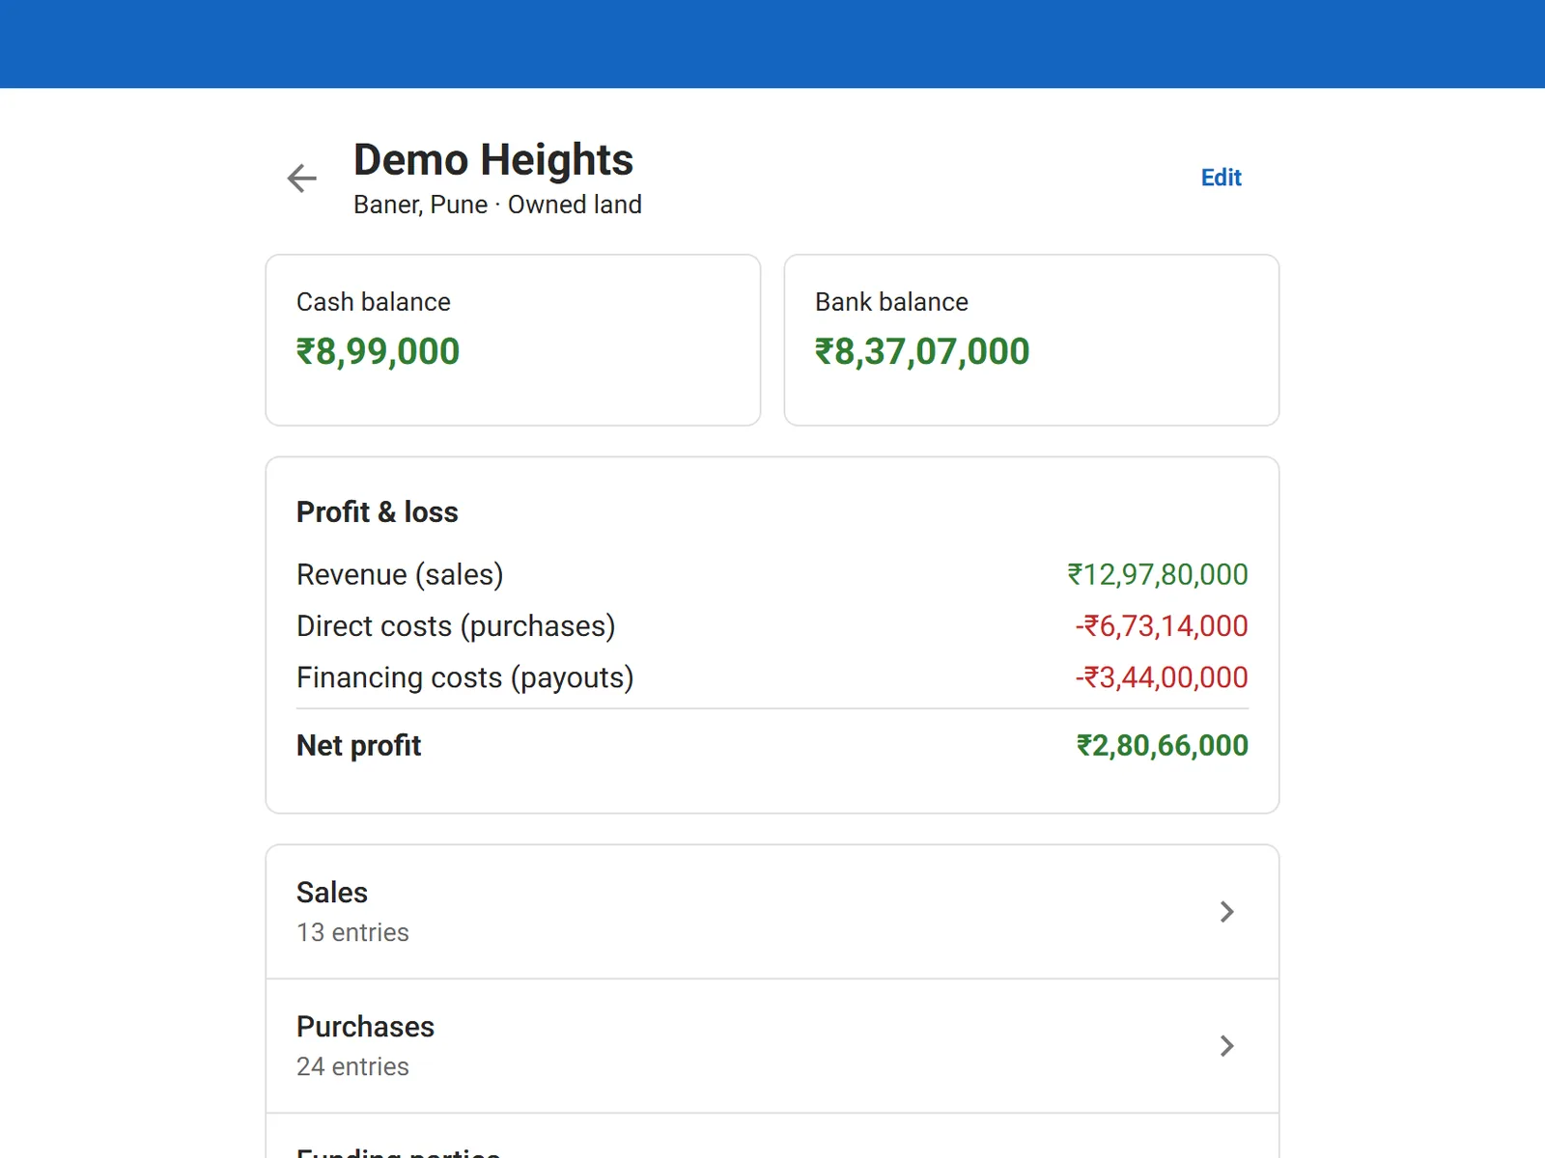Click the Cash balance amount ₹8,99,000

pos(378,351)
